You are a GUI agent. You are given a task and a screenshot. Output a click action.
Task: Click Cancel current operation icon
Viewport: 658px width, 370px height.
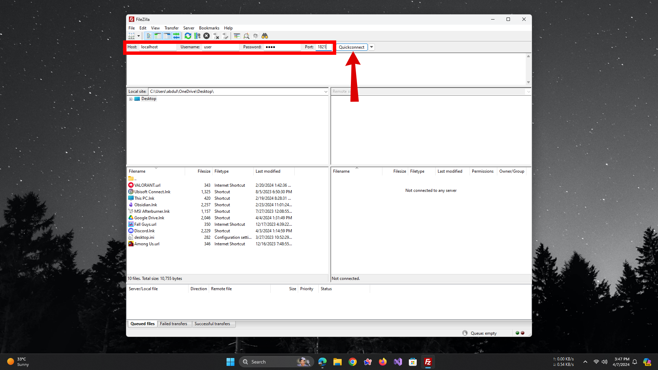[206, 36]
